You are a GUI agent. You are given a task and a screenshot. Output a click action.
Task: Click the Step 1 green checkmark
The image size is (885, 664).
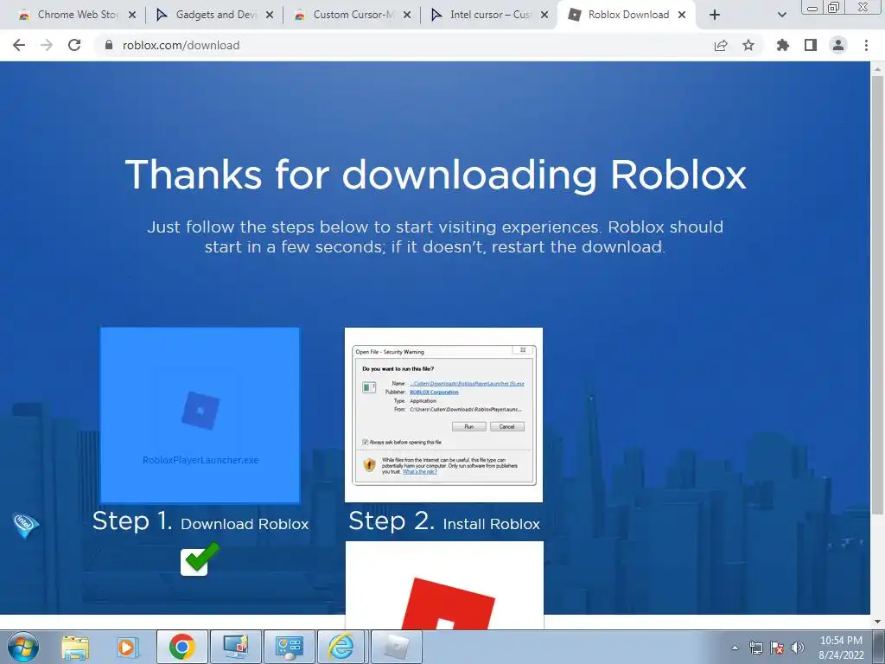tap(200, 559)
